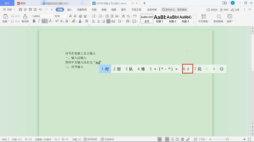Toggle underline formatting with the U button
This screenshot has width=254, height=142.
(43, 21)
